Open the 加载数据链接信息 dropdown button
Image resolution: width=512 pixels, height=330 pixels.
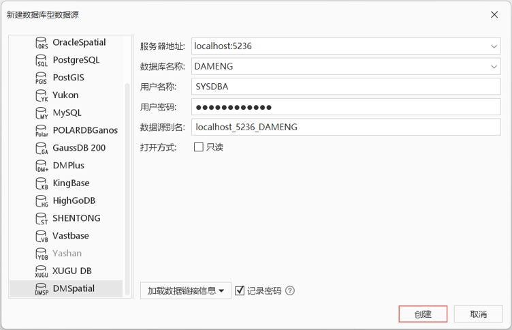186,290
